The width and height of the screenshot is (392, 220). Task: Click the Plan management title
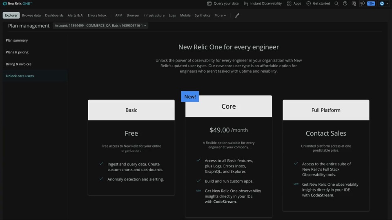[x=29, y=26]
